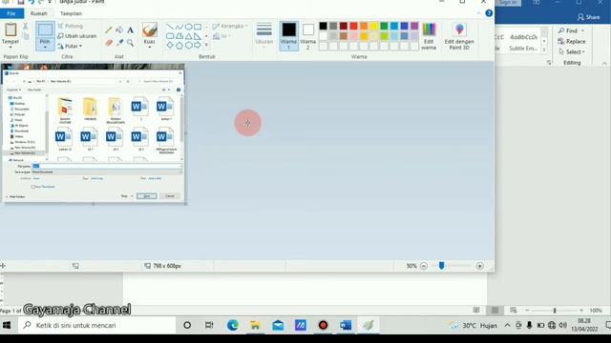Open the Ukuran line size dropdown
Viewport: 611px width, 343px height.
263,36
